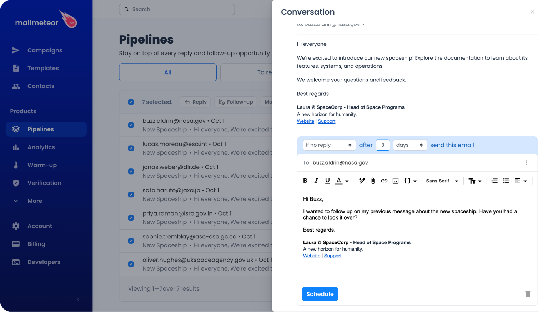This screenshot has width=547, height=312.
Task: Open the text color picker
Action: tap(342, 181)
